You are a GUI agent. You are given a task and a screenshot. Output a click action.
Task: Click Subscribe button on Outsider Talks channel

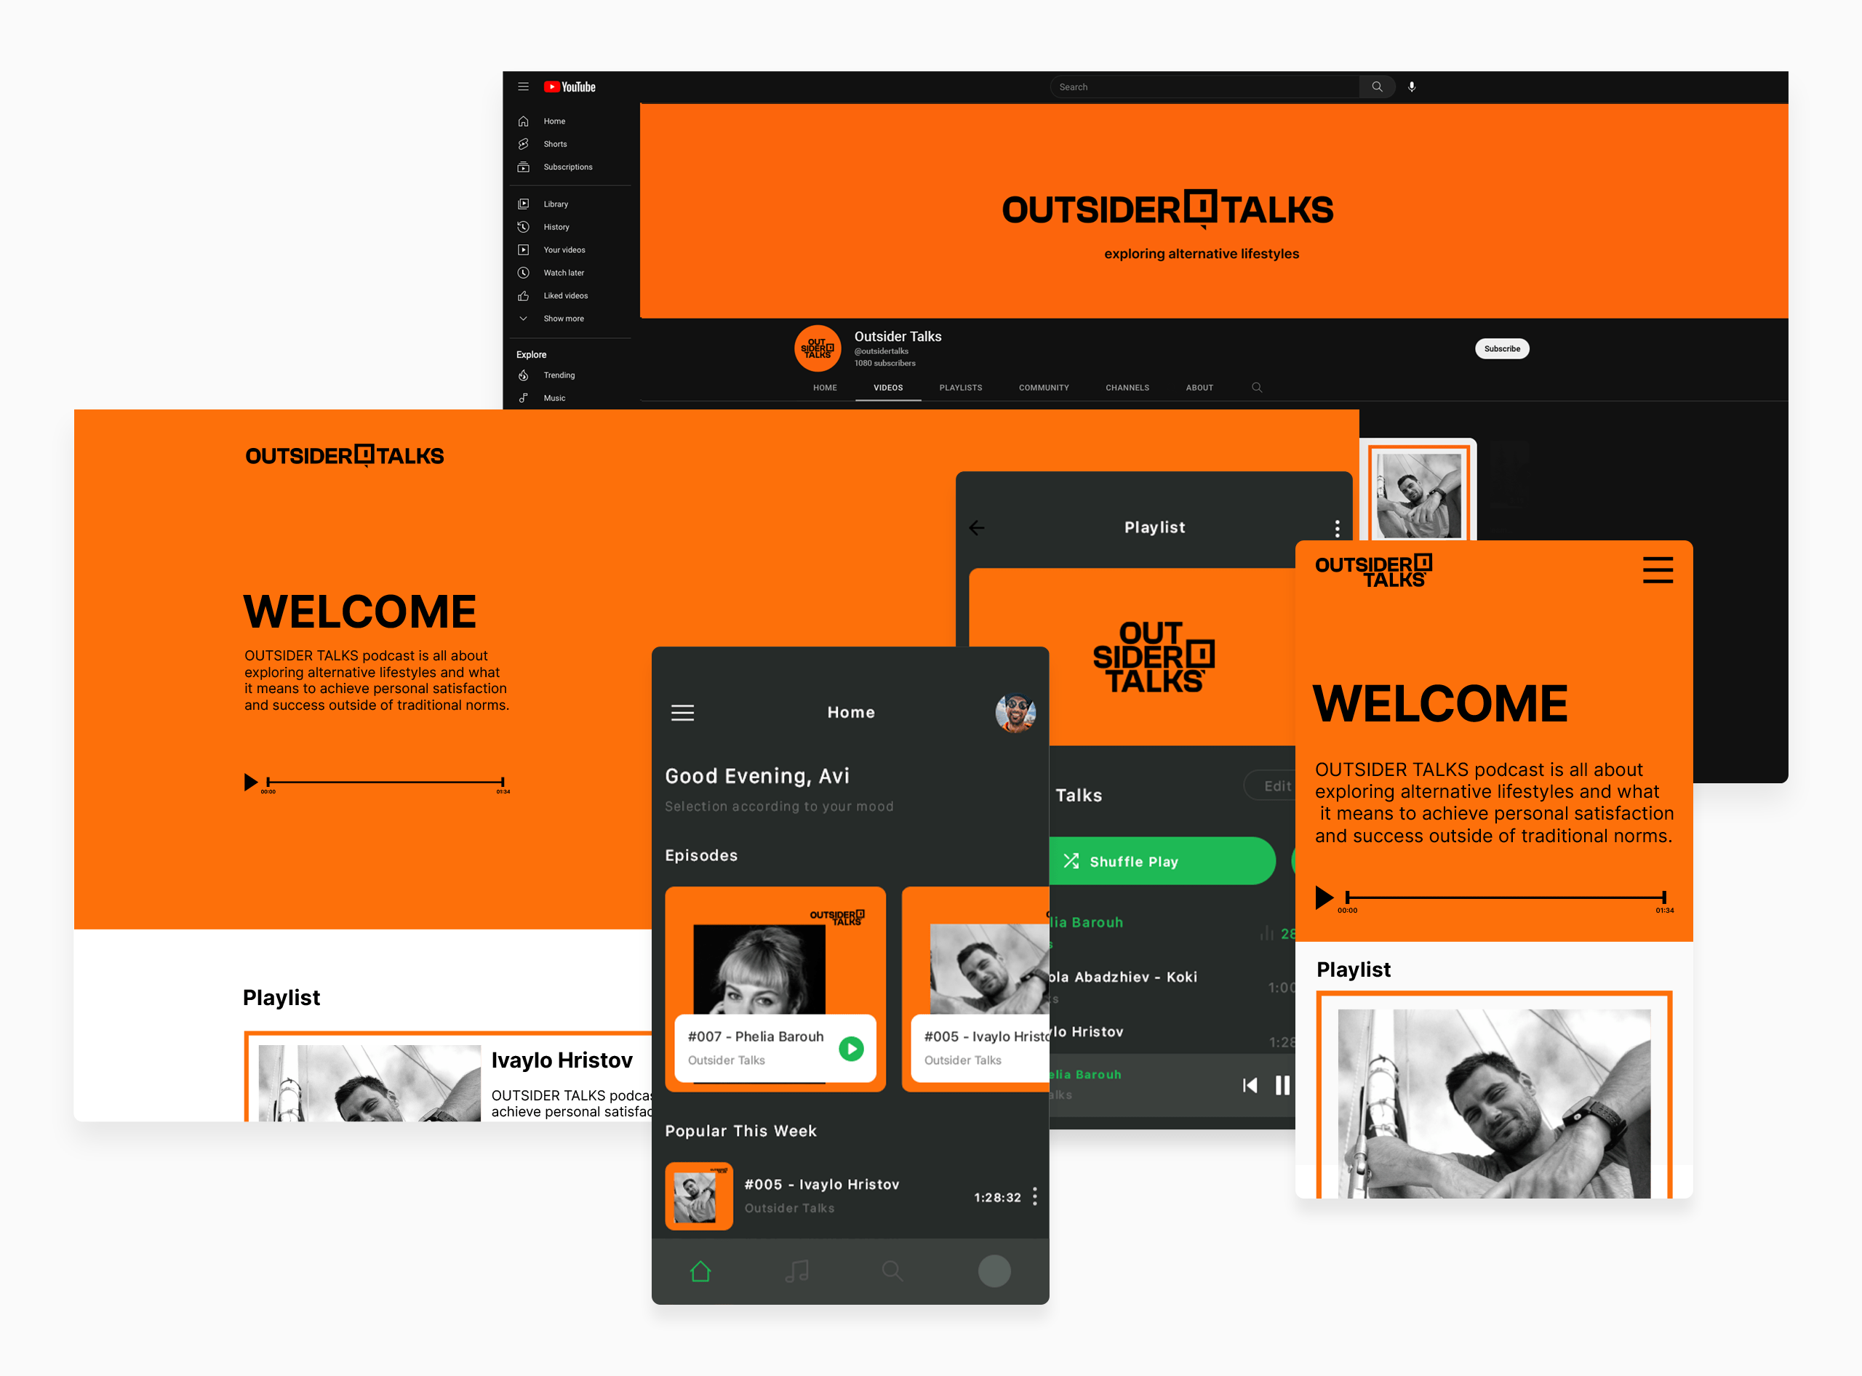pos(1502,348)
